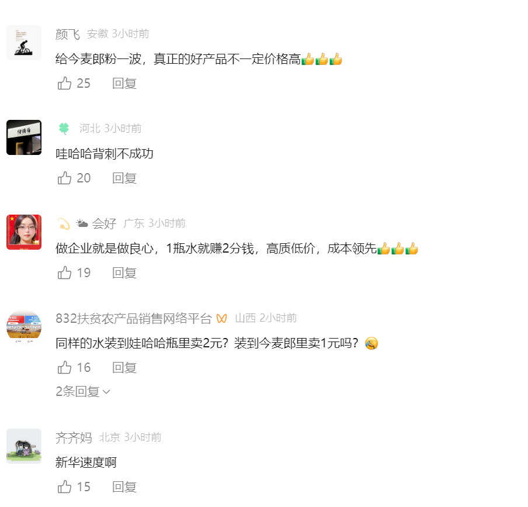Like the 新华速度啊 comment
528x507 pixels.
[x=64, y=487]
